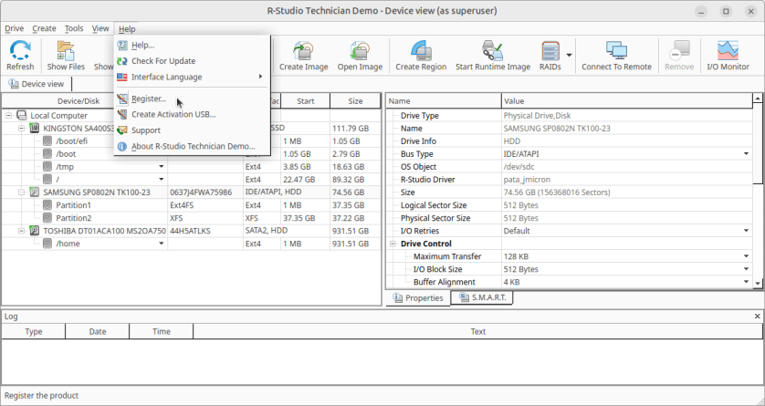Select the 0637J4FWA75986 serial cell
This screenshot has height=406, width=765.
click(x=205, y=192)
